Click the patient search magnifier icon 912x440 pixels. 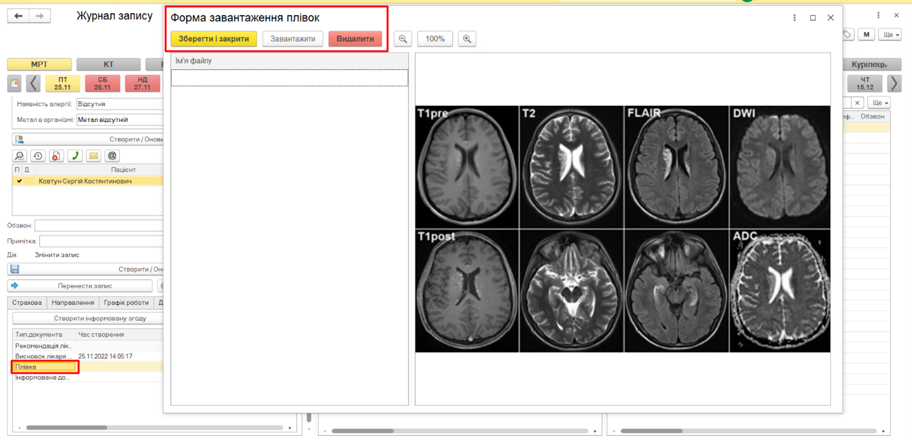tap(19, 156)
